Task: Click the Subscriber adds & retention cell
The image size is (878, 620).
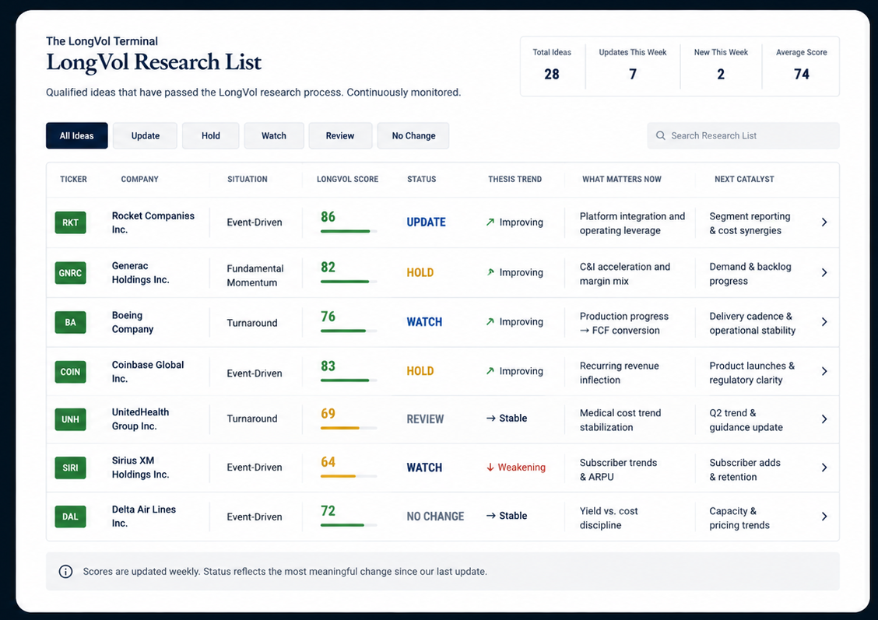Action: [x=745, y=470]
